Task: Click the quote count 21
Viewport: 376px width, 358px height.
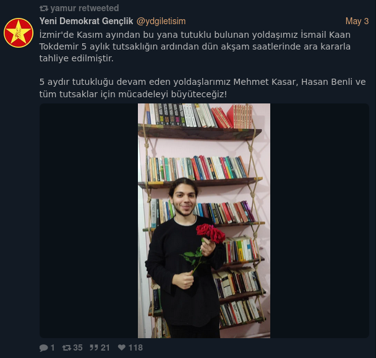Action: (x=105, y=347)
